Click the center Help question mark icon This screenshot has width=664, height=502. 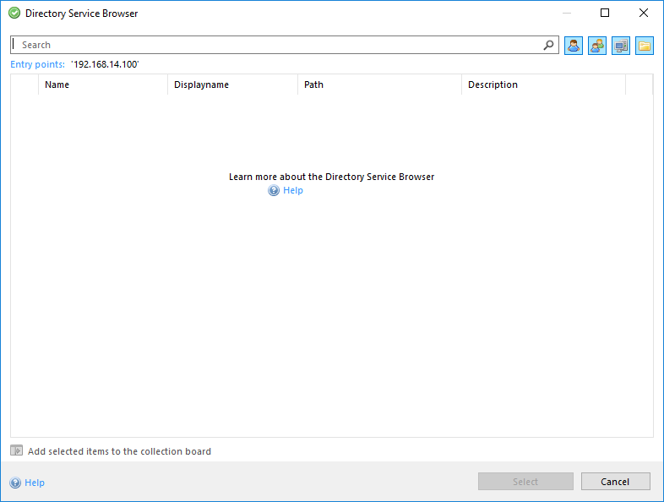pos(274,191)
